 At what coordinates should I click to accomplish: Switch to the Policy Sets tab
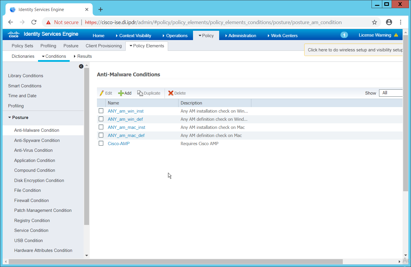(22, 46)
